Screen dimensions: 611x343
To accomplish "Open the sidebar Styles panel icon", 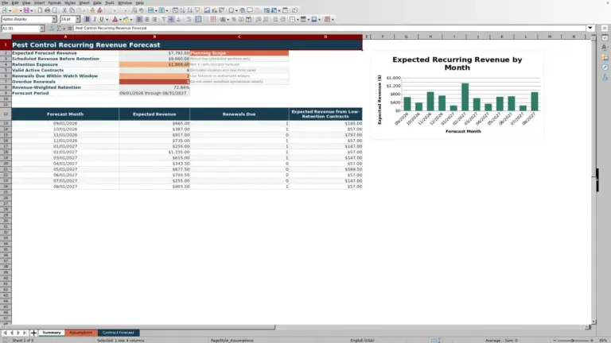I will click(x=605, y=48).
